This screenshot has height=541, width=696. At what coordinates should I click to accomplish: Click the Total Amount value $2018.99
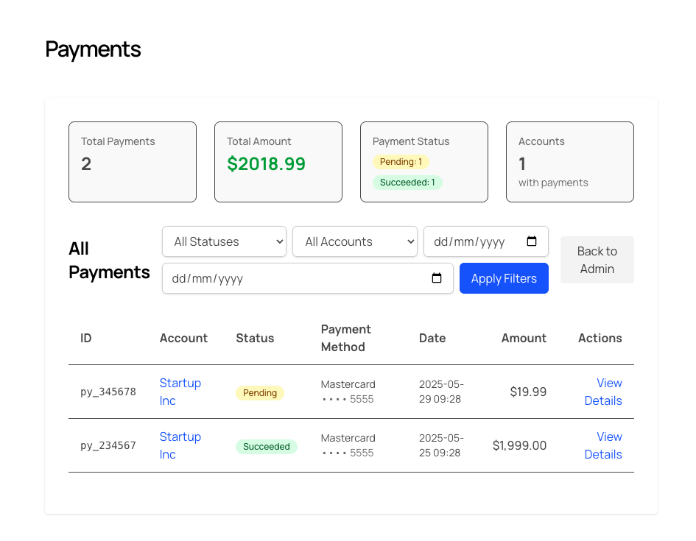[266, 164]
